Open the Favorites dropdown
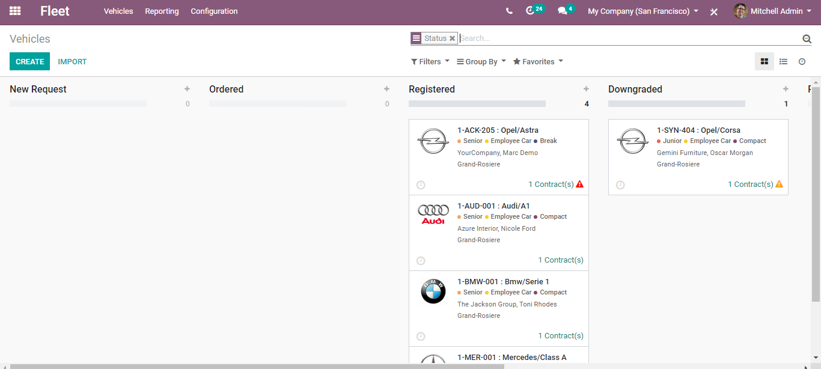 point(538,61)
